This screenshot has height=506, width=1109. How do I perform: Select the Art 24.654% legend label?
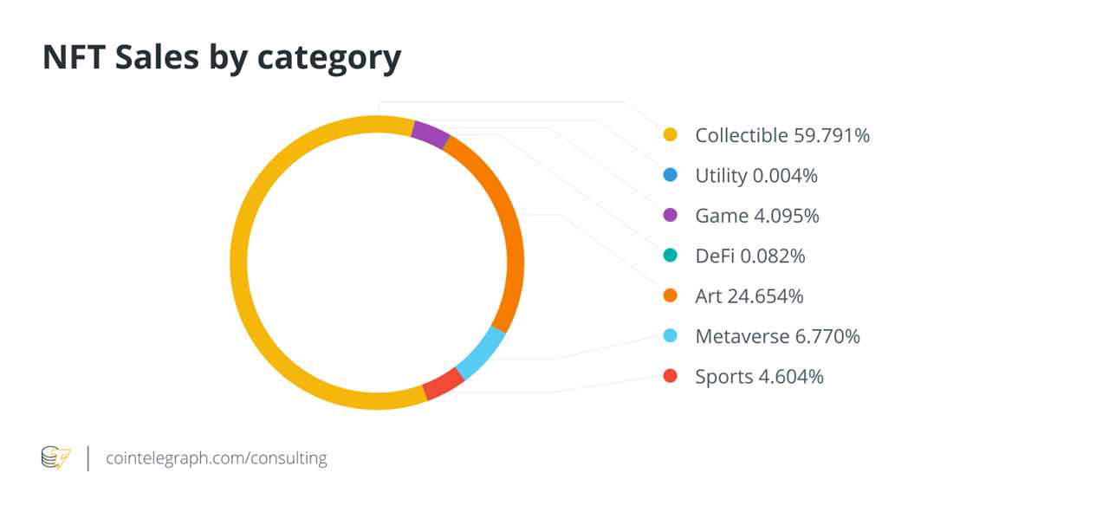749,296
